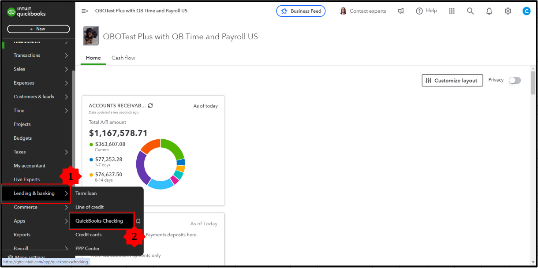The image size is (538, 268).
Task: Open the search icon in the top bar
Action: tap(470, 11)
